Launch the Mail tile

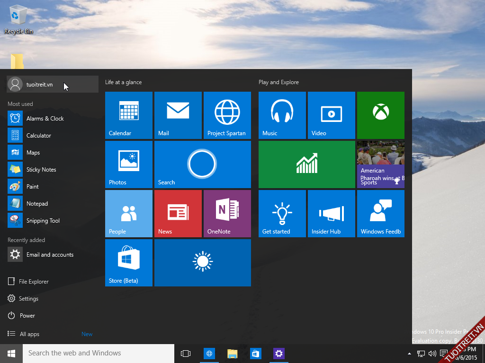pos(178,115)
